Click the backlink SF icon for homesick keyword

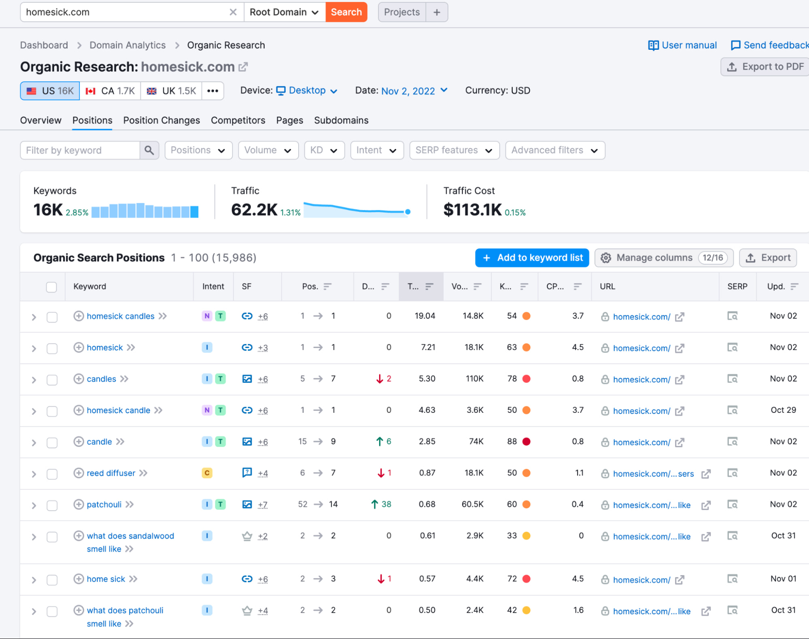247,348
